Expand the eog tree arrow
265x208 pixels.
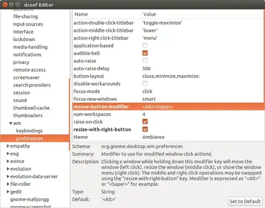click(x=8, y=154)
